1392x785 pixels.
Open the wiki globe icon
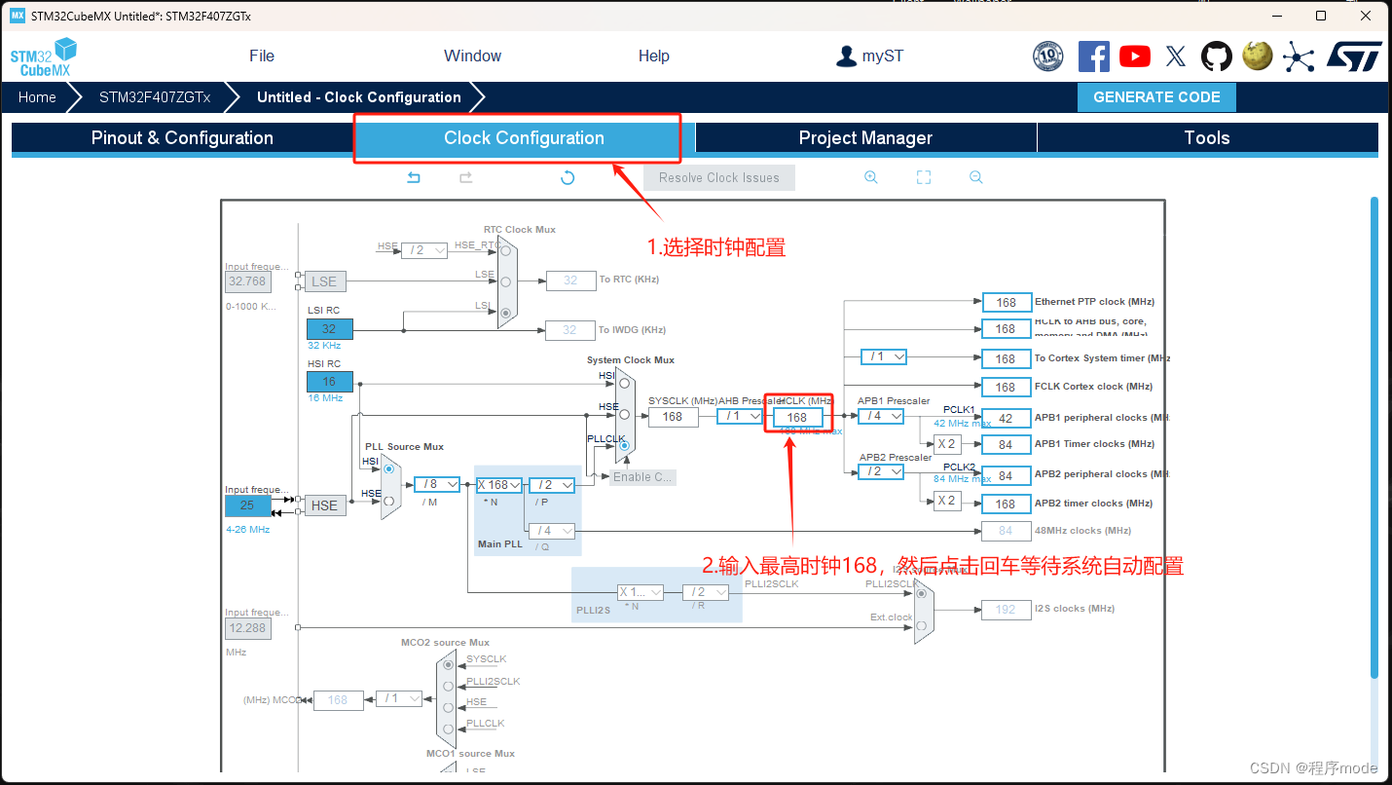point(1258,56)
